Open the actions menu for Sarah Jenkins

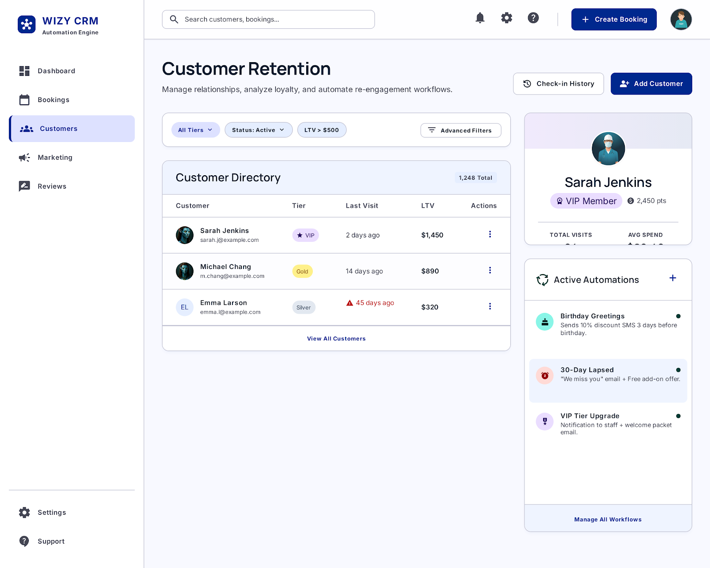click(490, 234)
